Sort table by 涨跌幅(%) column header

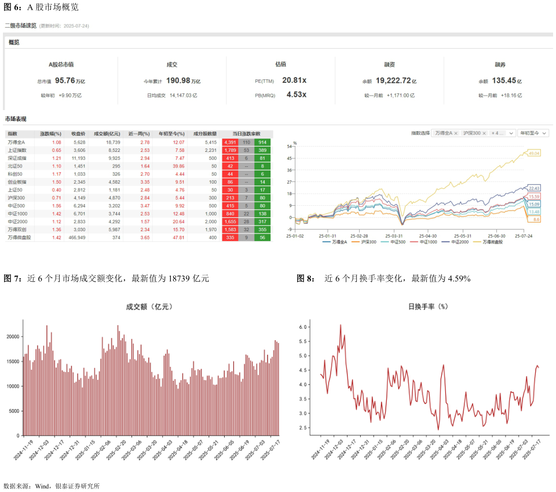click(50, 134)
